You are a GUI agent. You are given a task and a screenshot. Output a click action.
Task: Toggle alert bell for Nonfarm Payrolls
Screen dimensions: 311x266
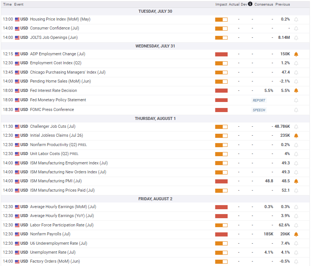(296, 234)
